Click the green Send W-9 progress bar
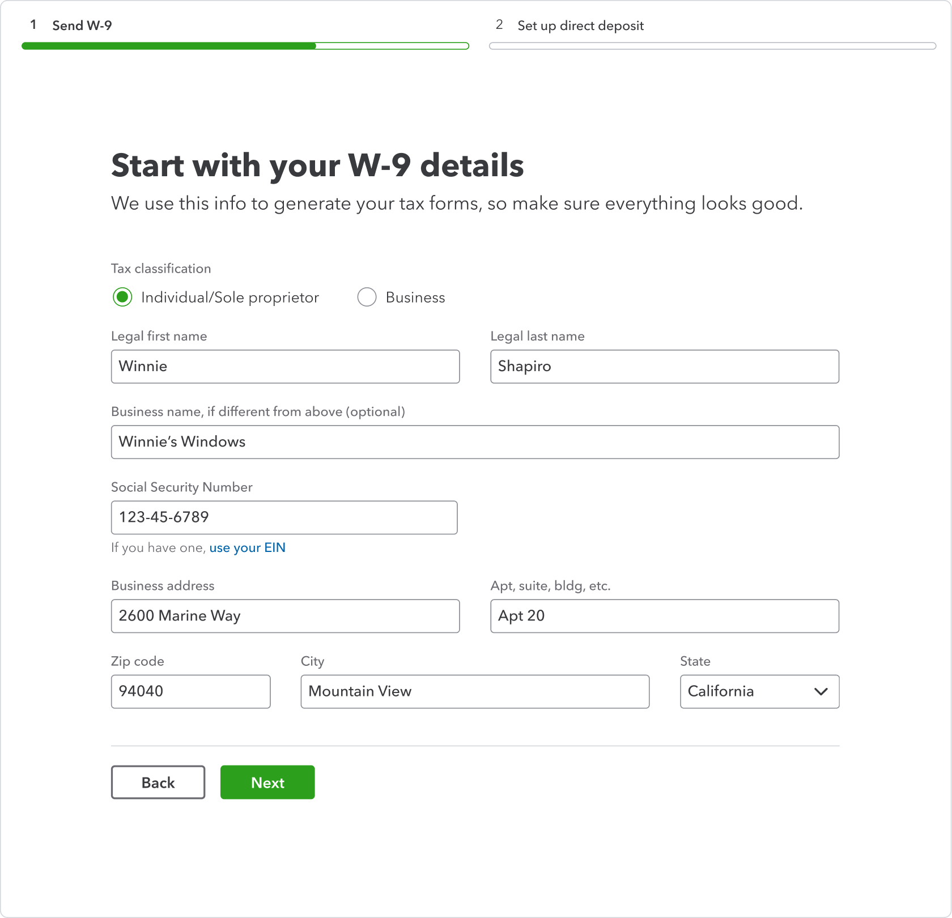The width and height of the screenshot is (952, 918). [245, 46]
